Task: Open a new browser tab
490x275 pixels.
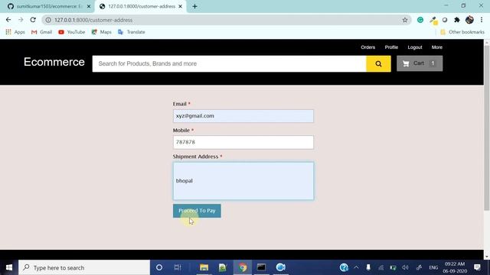Action: click(x=194, y=6)
